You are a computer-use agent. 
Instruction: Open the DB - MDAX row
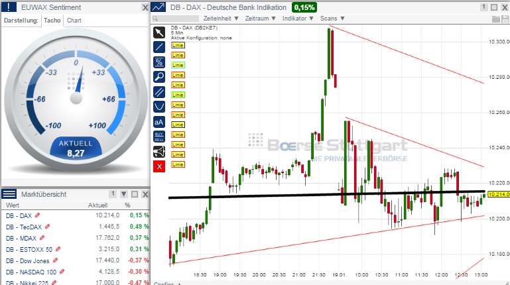coord(76,238)
